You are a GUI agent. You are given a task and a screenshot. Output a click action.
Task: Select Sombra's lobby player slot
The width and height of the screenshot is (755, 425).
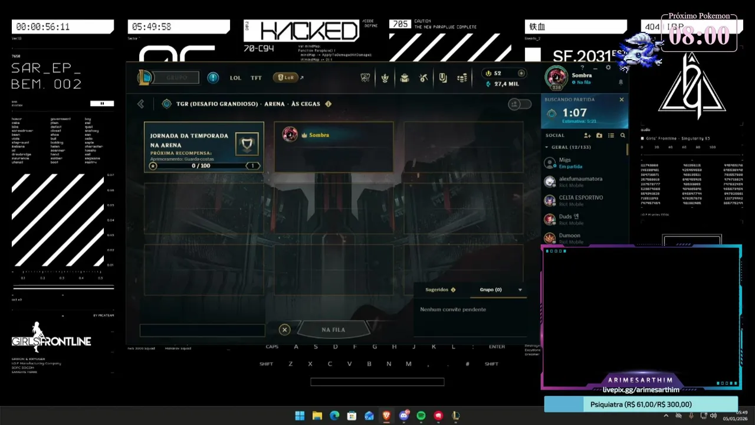point(334,147)
